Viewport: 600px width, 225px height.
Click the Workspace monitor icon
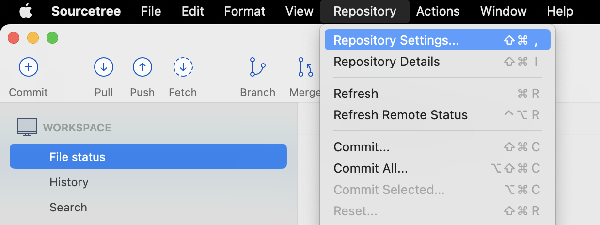point(27,127)
